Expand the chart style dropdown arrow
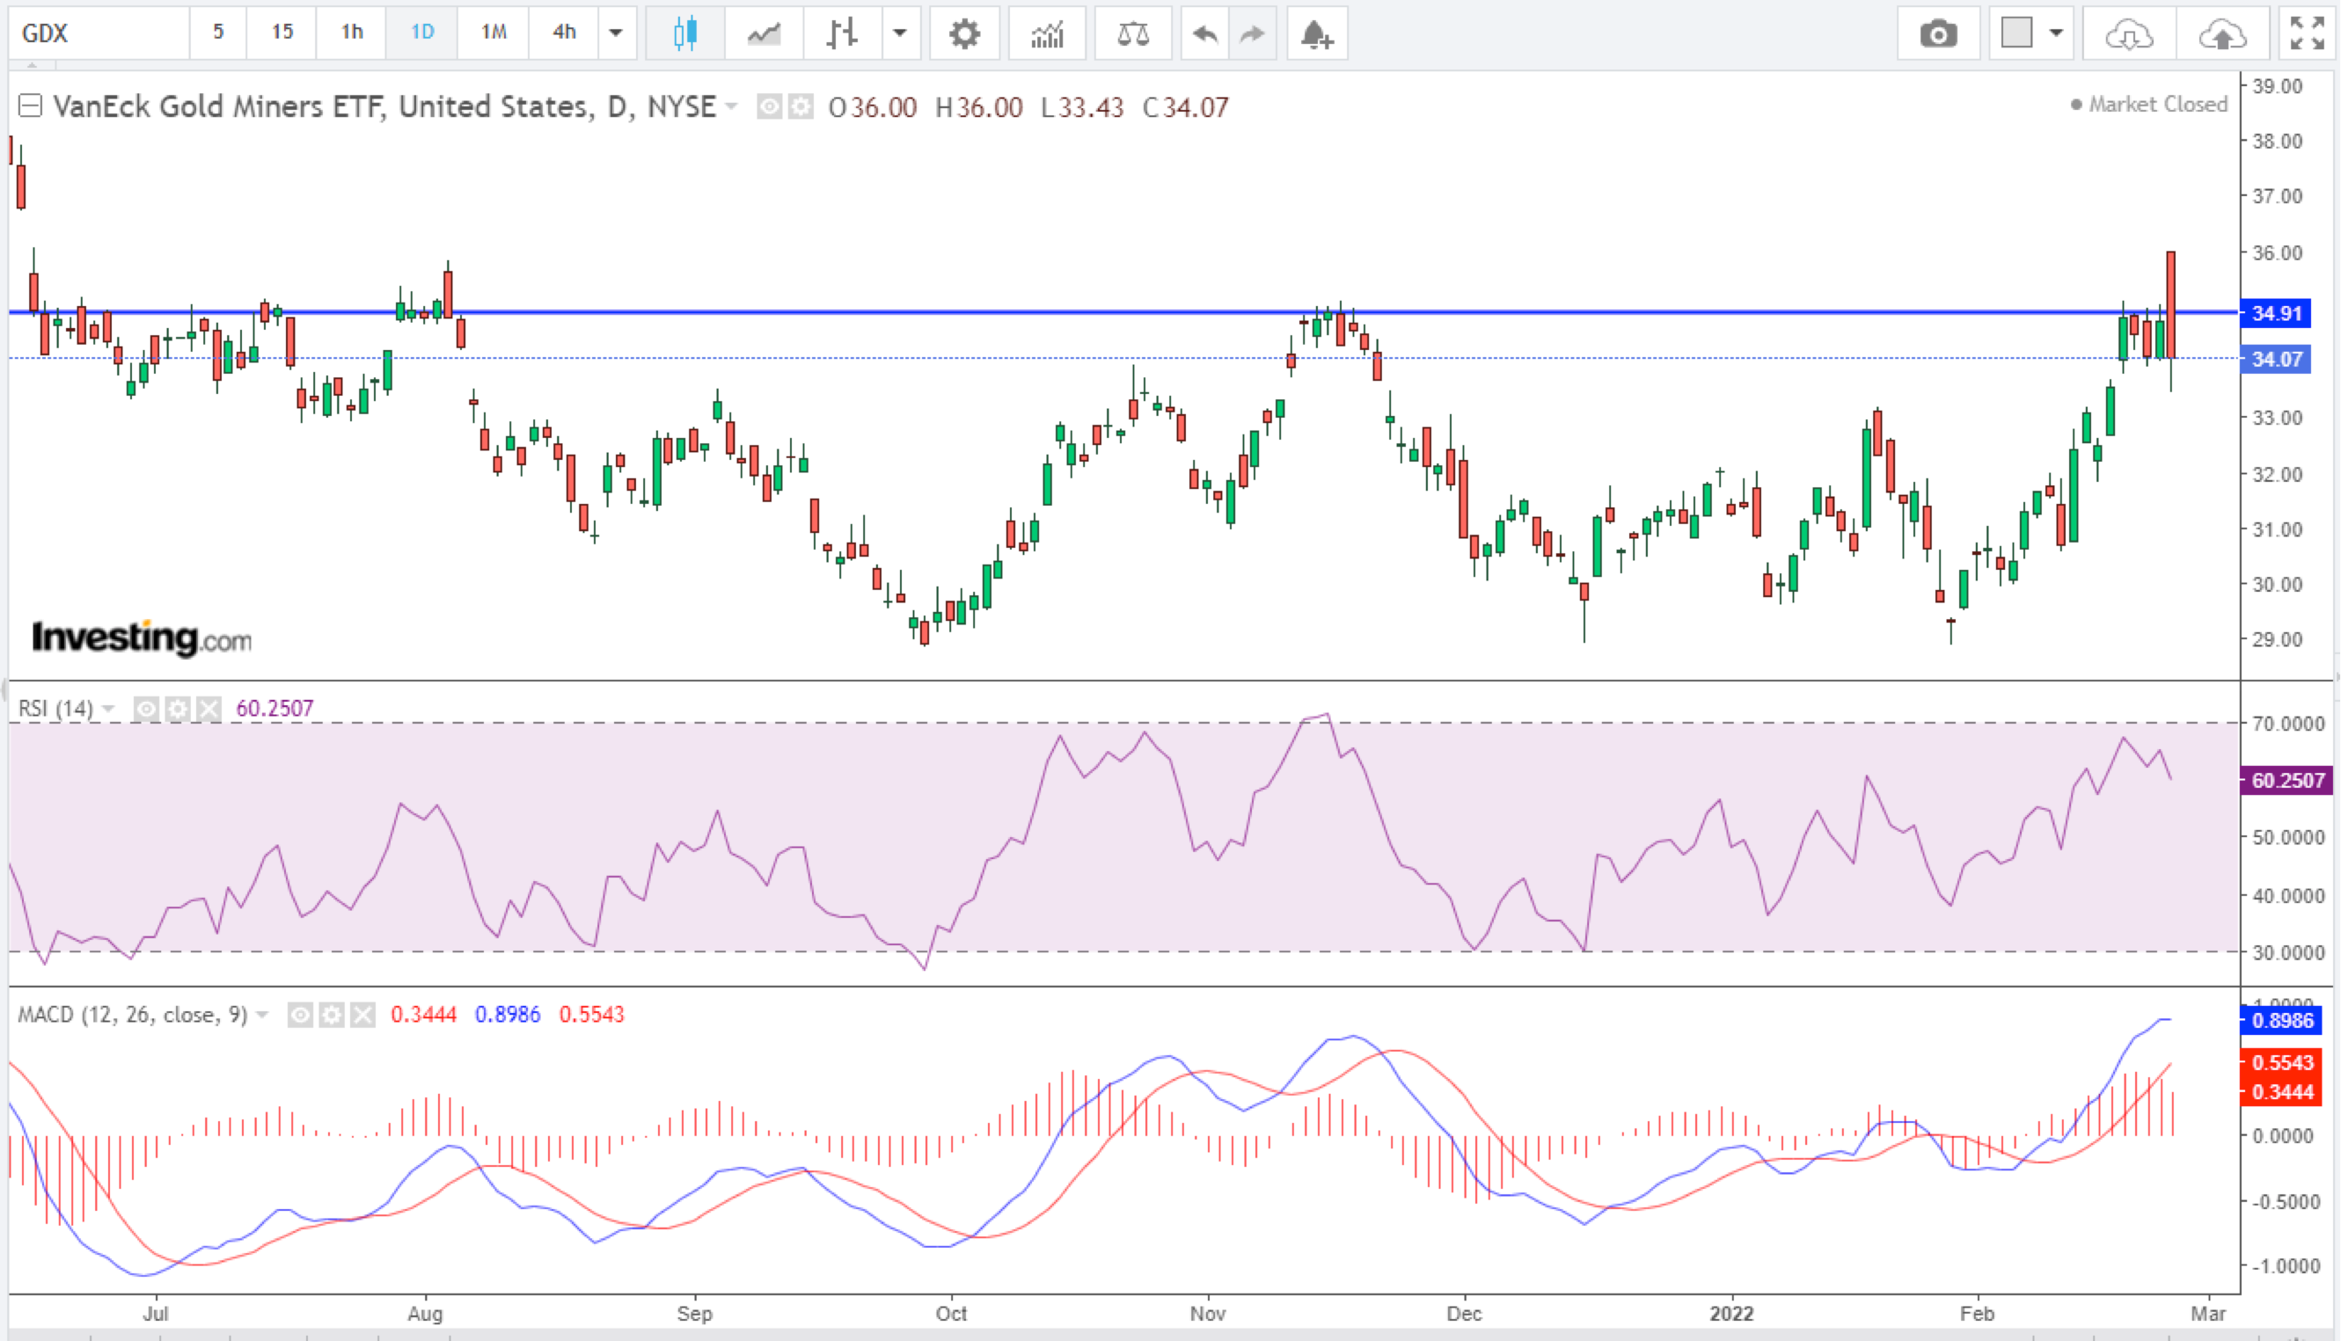This screenshot has width=2341, height=1341. click(x=900, y=34)
